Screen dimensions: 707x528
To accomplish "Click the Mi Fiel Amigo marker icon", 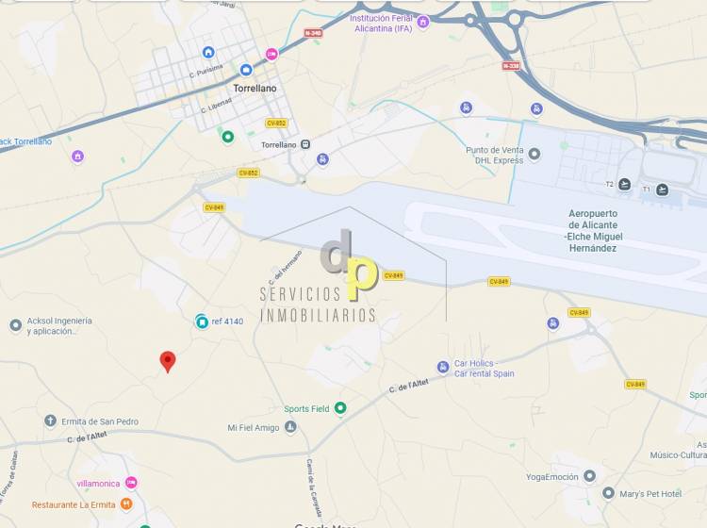I will 291,426.
